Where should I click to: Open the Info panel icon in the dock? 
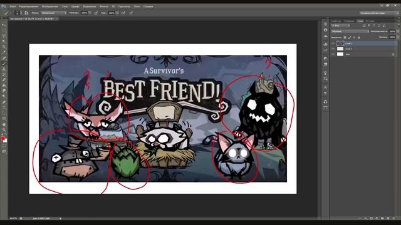tap(325, 30)
